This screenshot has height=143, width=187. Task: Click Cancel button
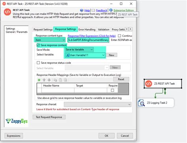click(x=125, y=136)
